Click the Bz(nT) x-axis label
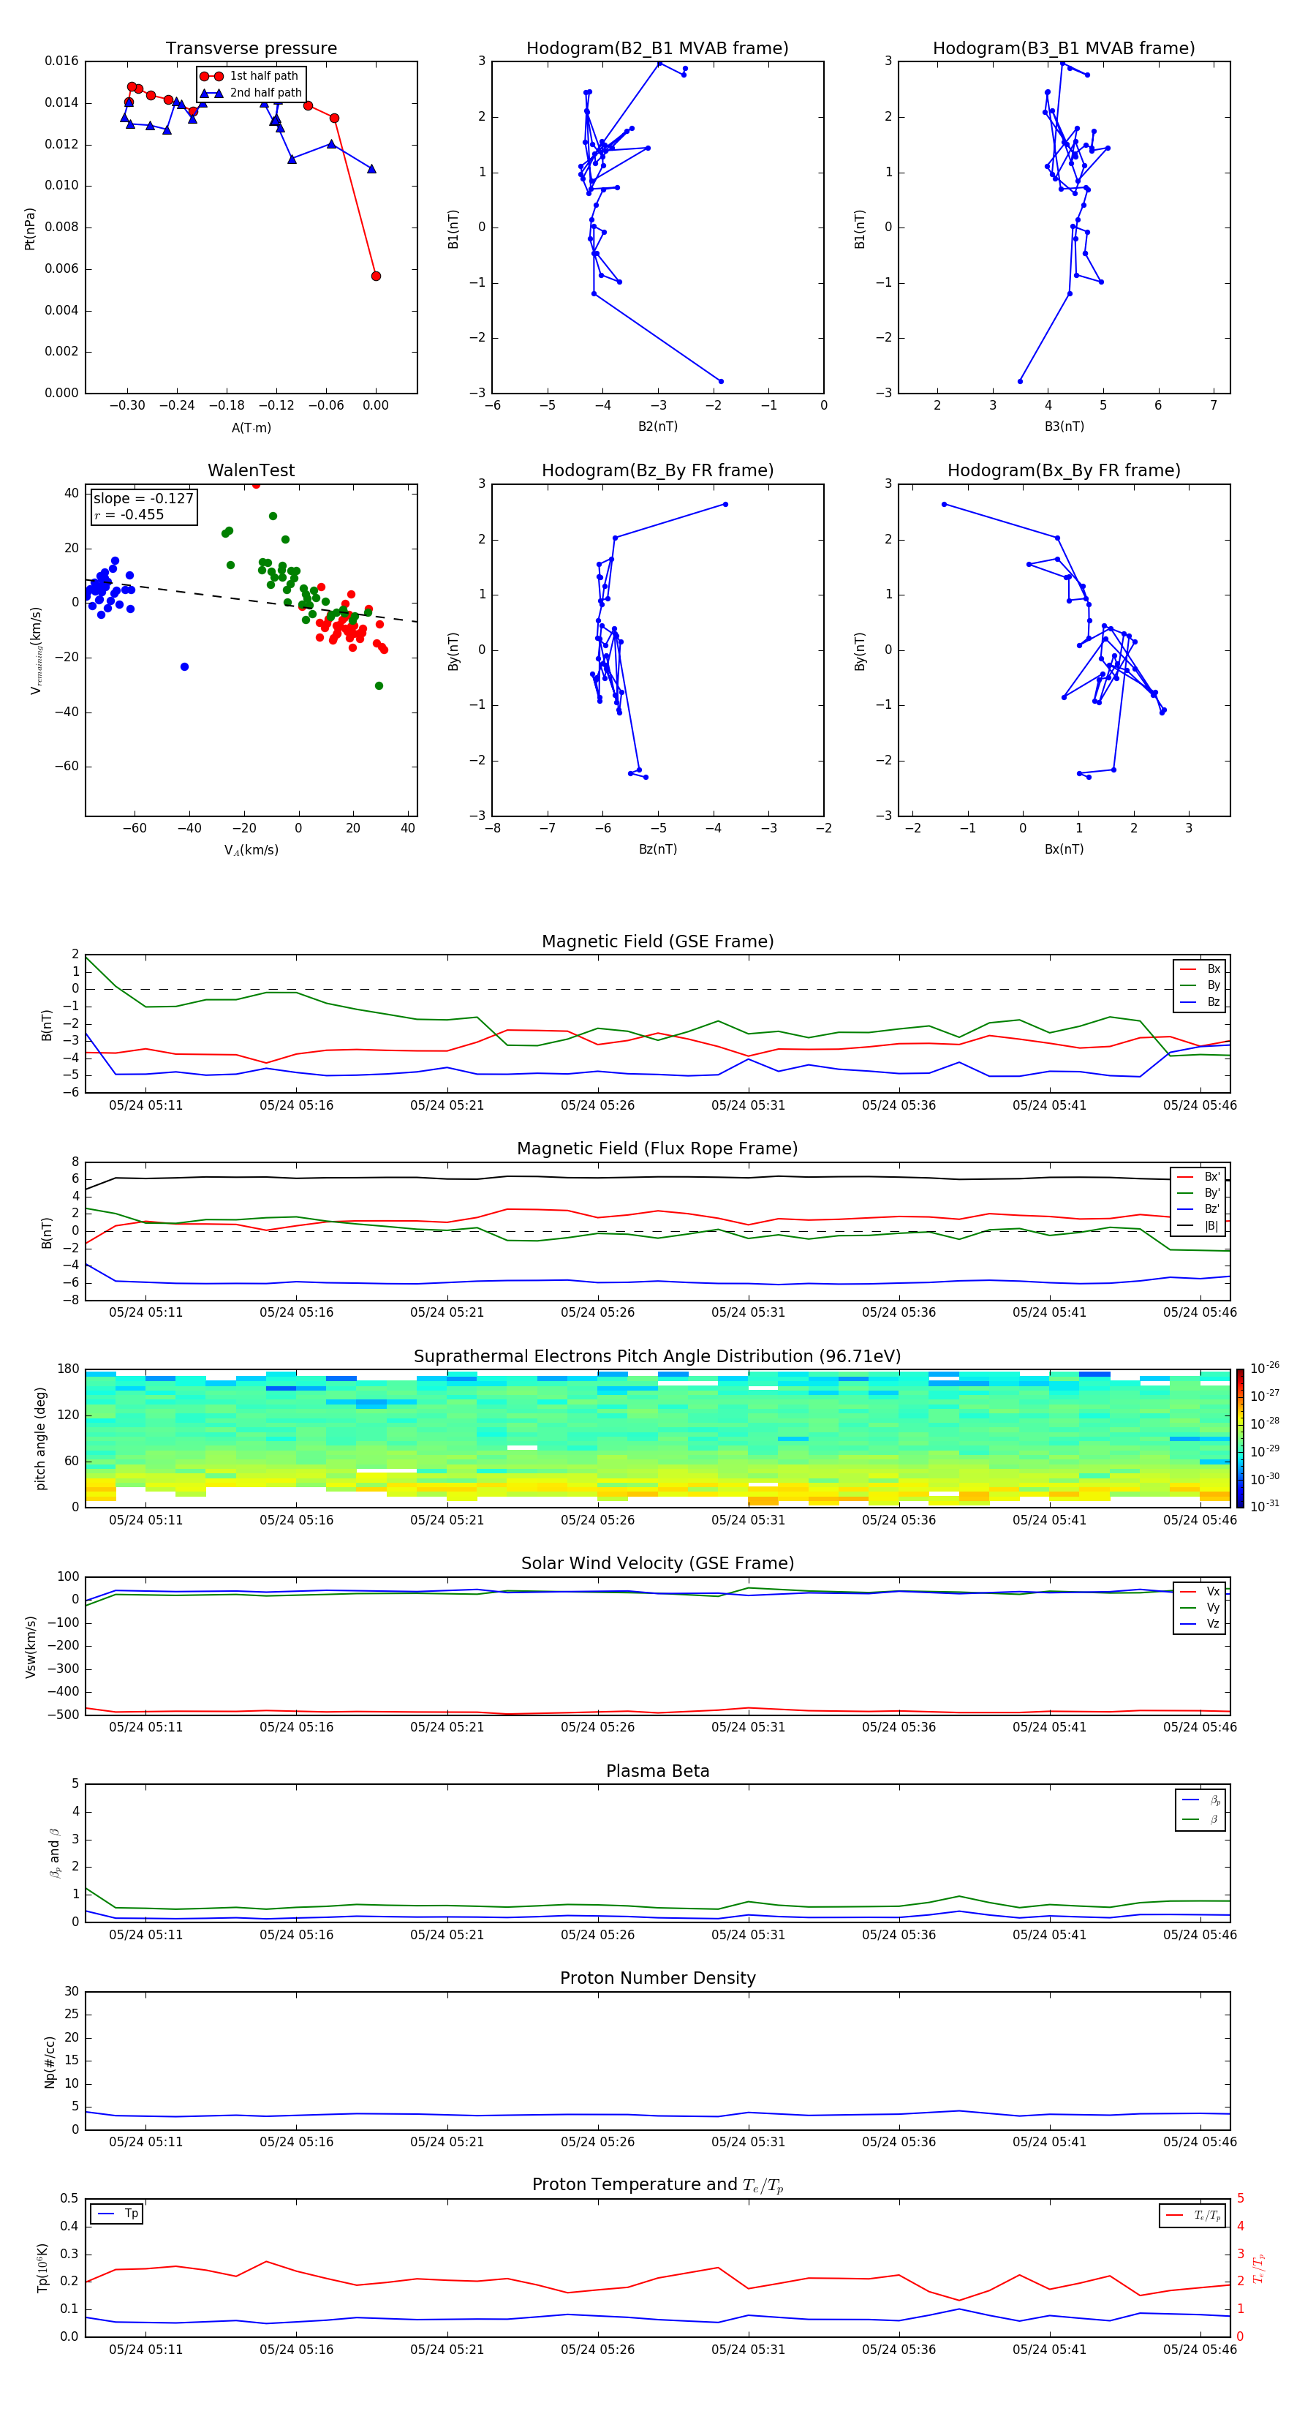 click(657, 849)
